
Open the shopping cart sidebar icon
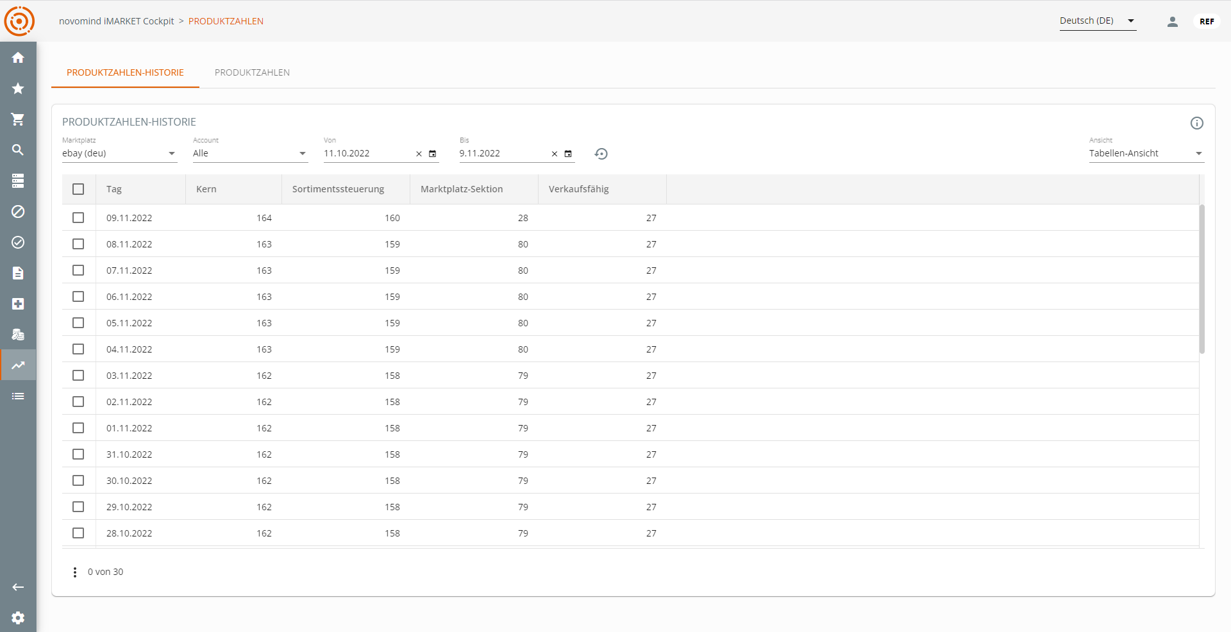coord(18,119)
